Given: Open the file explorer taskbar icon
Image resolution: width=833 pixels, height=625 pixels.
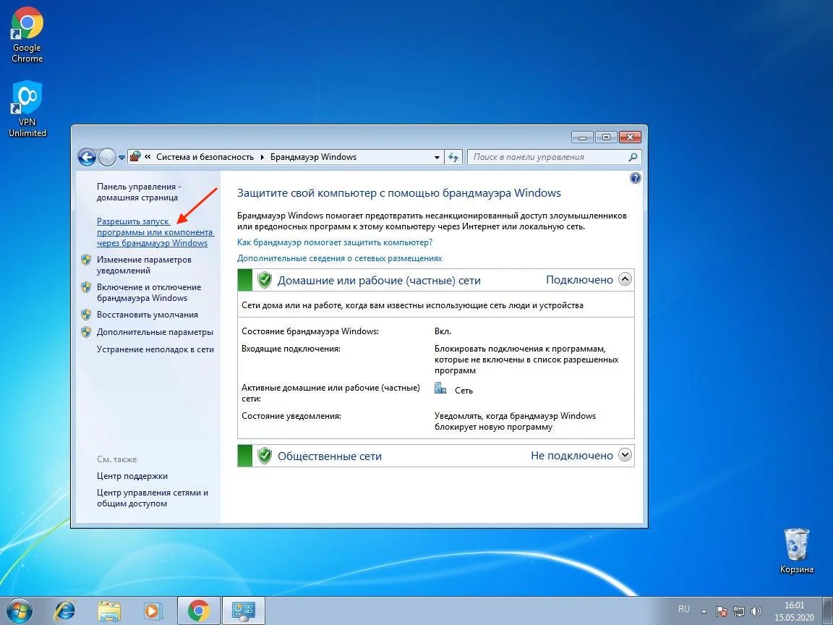Looking at the screenshot, I should tap(108, 611).
